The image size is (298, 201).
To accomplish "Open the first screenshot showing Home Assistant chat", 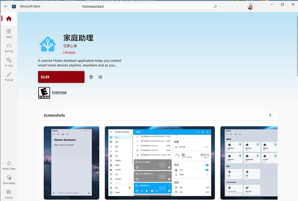I will pyautogui.click(x=71, y=163).
